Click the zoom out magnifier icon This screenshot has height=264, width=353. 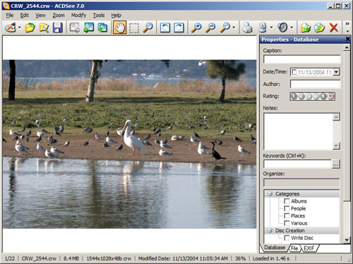point(210,28)
